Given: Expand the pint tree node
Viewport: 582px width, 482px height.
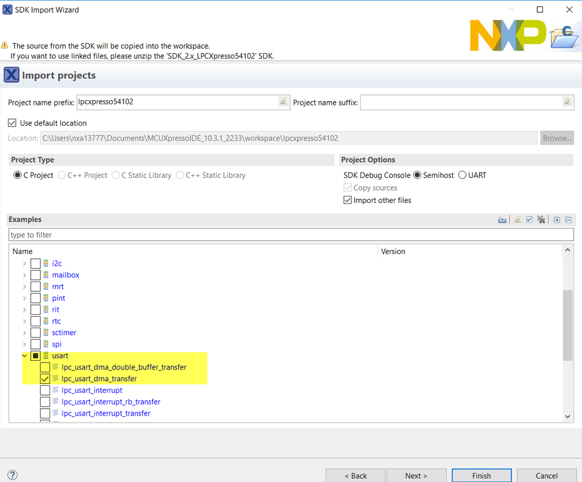Looking at the screenshot, I should [x=24, y=298].
